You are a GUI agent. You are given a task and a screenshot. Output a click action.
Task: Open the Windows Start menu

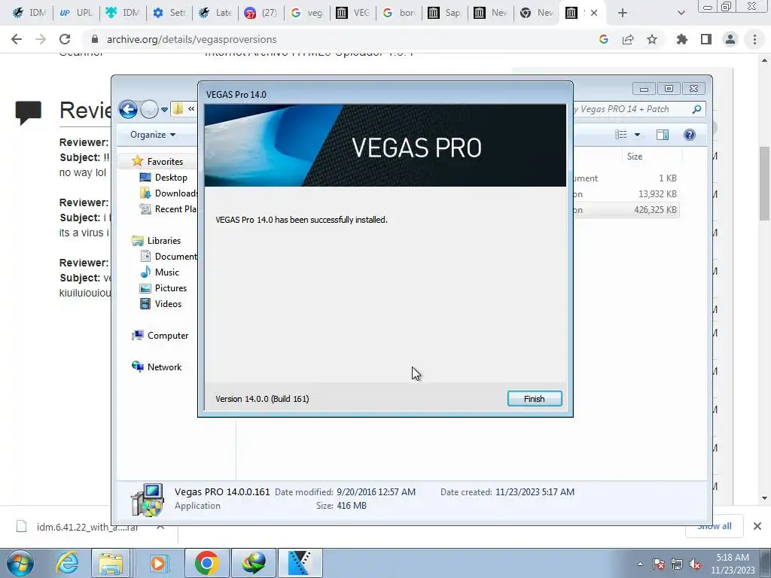[x=20, y=563]
